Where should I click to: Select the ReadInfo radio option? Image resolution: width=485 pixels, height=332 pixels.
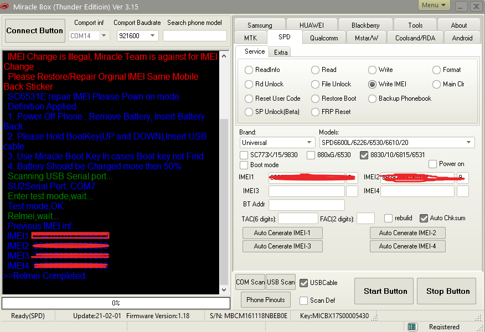pyautogui.click(x=249, y=70)
